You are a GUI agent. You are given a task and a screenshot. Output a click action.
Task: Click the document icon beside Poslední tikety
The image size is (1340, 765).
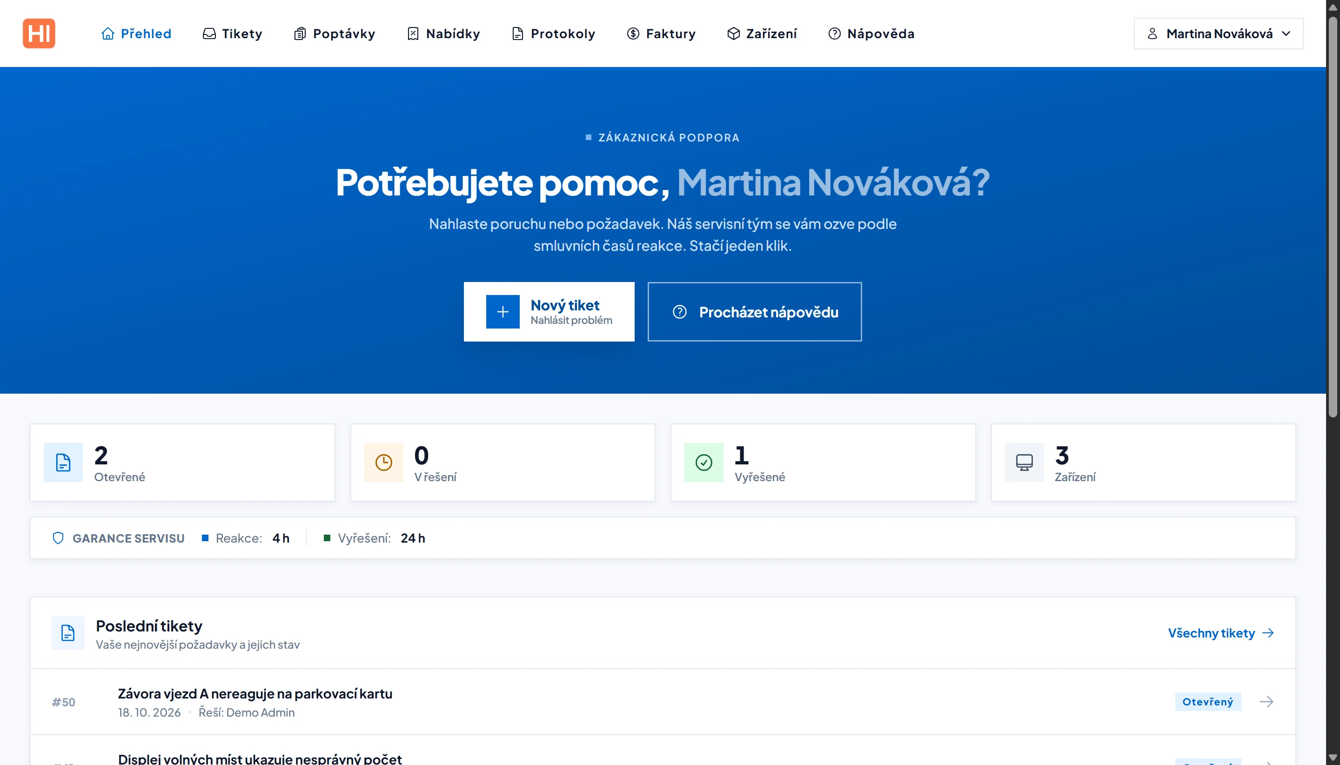pyautogui.click(x=68, y=632)
